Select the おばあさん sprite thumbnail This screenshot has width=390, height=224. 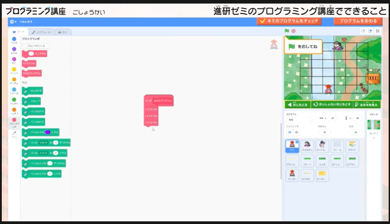pyautogui.click(x=307, y=146)
